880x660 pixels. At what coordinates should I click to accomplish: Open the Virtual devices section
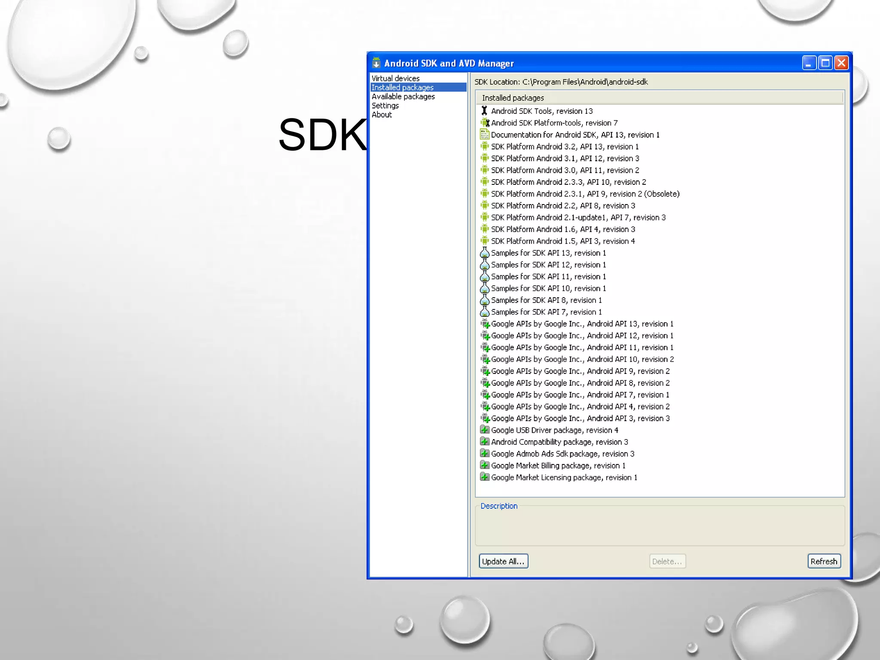tap(395, 78)
